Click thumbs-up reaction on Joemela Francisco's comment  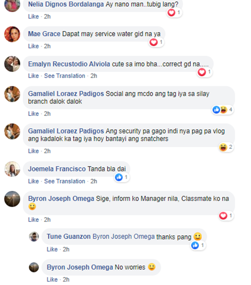click(119, 177)
